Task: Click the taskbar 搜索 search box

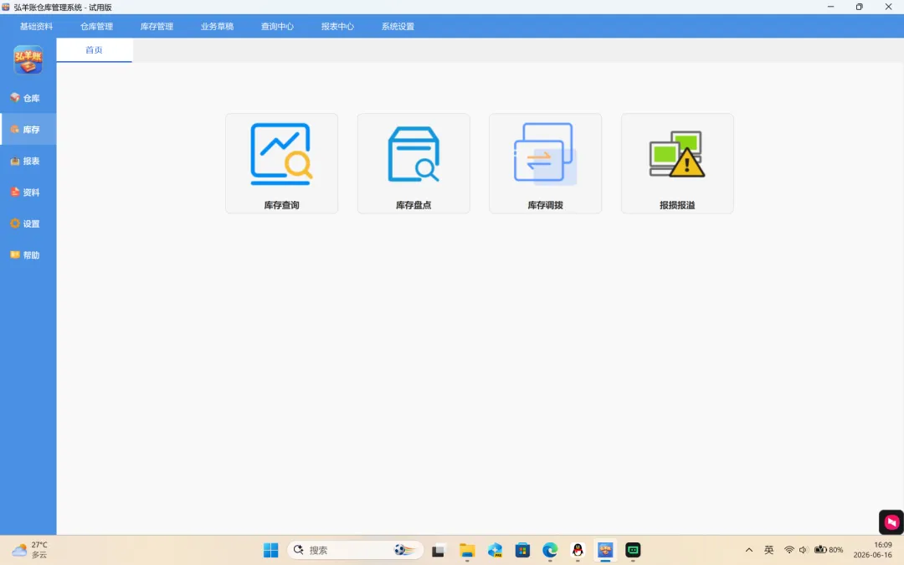Action: click(x=355, y=550)
